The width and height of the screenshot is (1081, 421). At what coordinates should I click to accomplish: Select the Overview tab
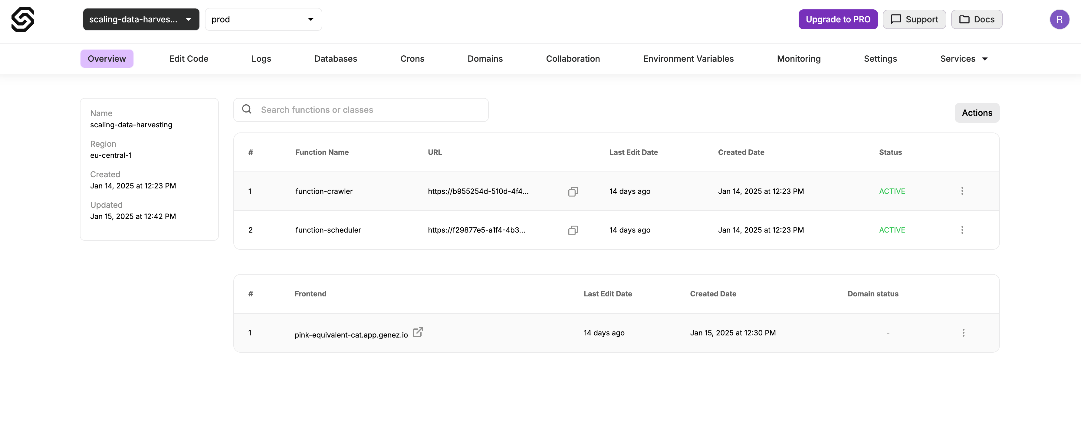click(x=107, y=59)
